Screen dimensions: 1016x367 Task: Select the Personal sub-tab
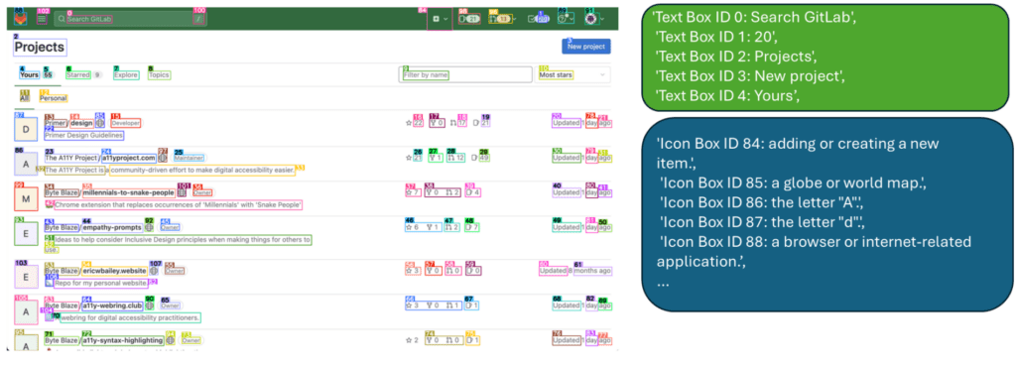tap(54, 98)
